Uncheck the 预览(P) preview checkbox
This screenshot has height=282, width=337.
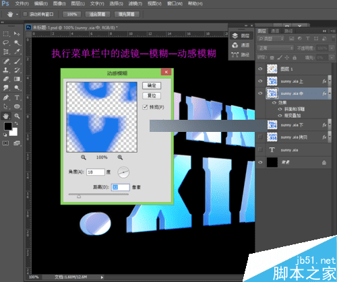pyautogui.click(x=145, y=107)
